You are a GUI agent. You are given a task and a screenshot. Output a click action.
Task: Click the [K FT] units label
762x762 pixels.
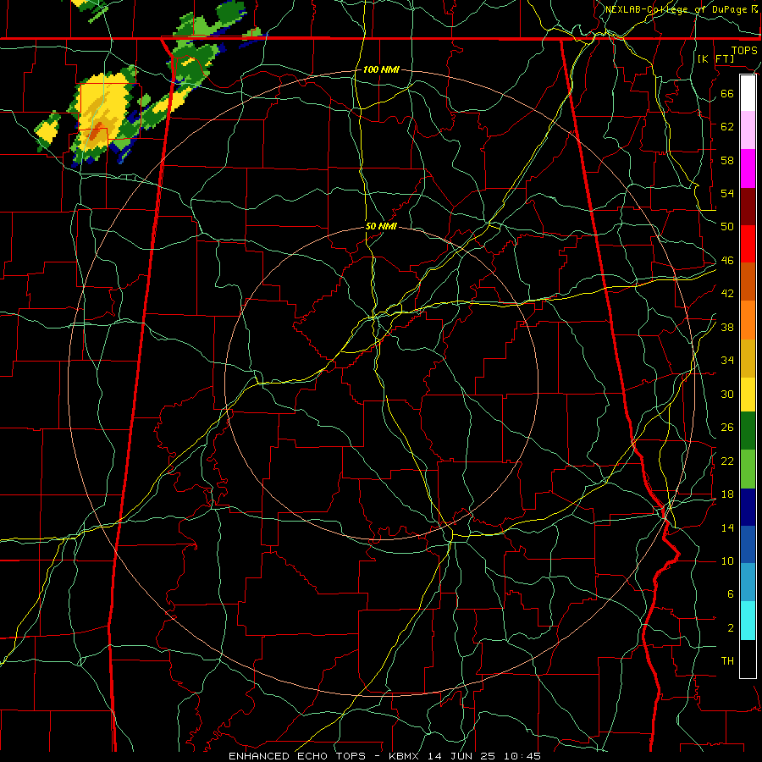[715, 58]
